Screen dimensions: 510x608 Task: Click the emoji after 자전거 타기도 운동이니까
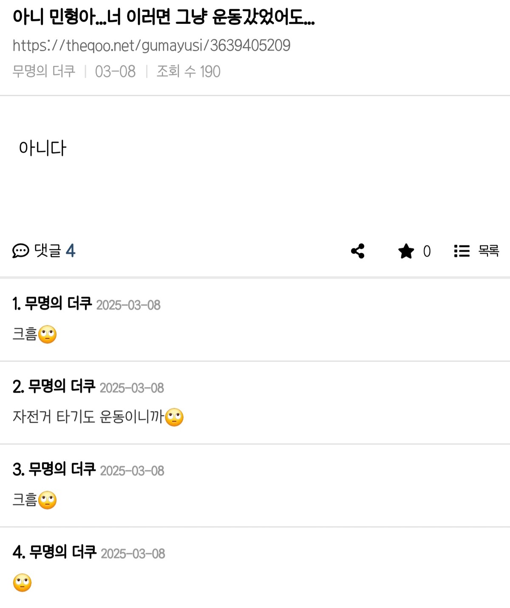click(174, 417)
